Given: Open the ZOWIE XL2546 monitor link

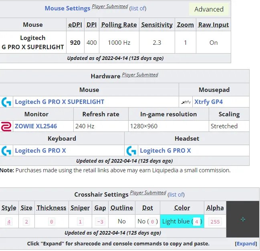Looking at the screenshot, I should 36,126.
